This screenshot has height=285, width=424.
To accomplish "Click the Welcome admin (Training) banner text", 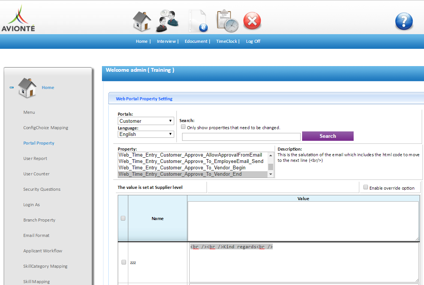I will (x=140, y=70).
